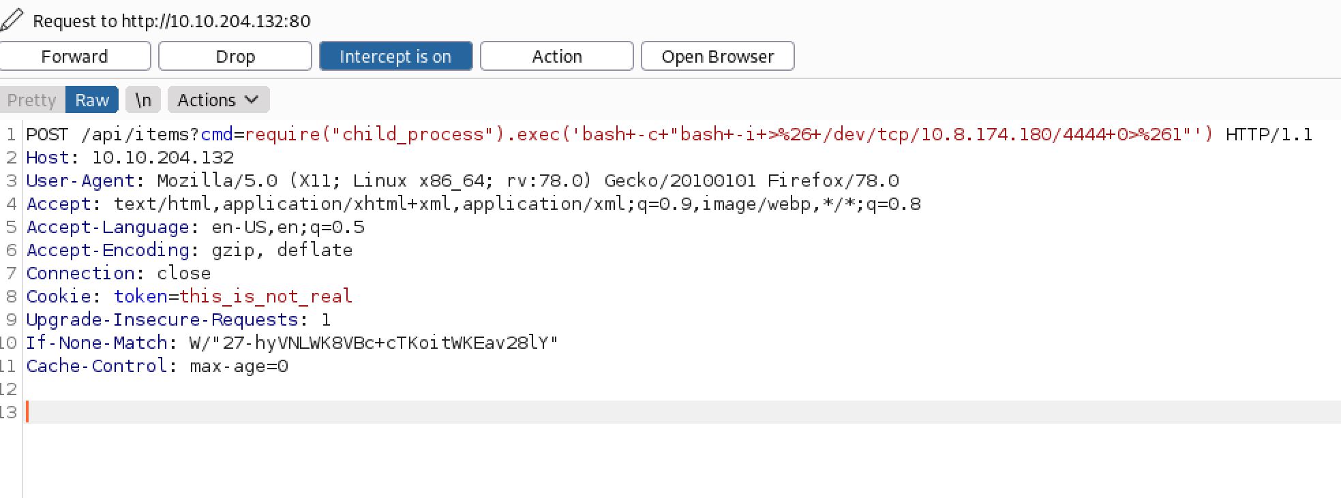Screen dimensions: 1341x498
Task: Switch to the Pretty view tab
Action: (32, 100)
